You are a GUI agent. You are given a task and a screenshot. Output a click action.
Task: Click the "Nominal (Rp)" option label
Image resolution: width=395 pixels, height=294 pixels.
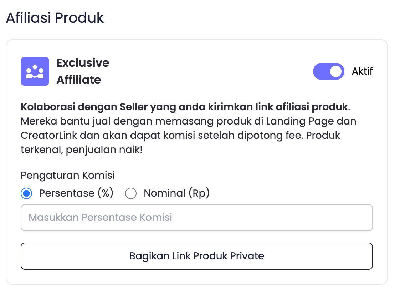[x=176, y=193]
